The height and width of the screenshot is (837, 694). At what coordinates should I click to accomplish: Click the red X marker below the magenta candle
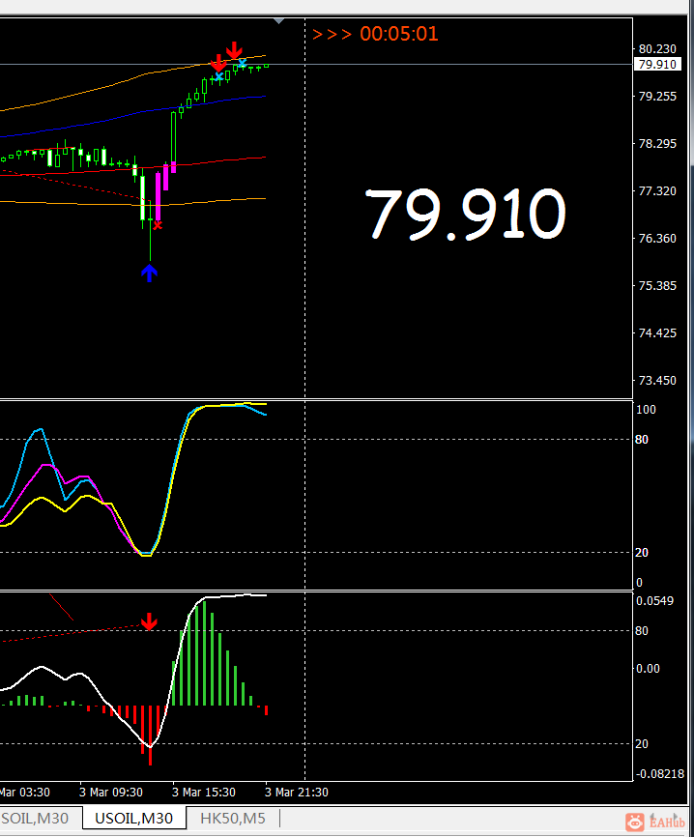tap(158, 225)
